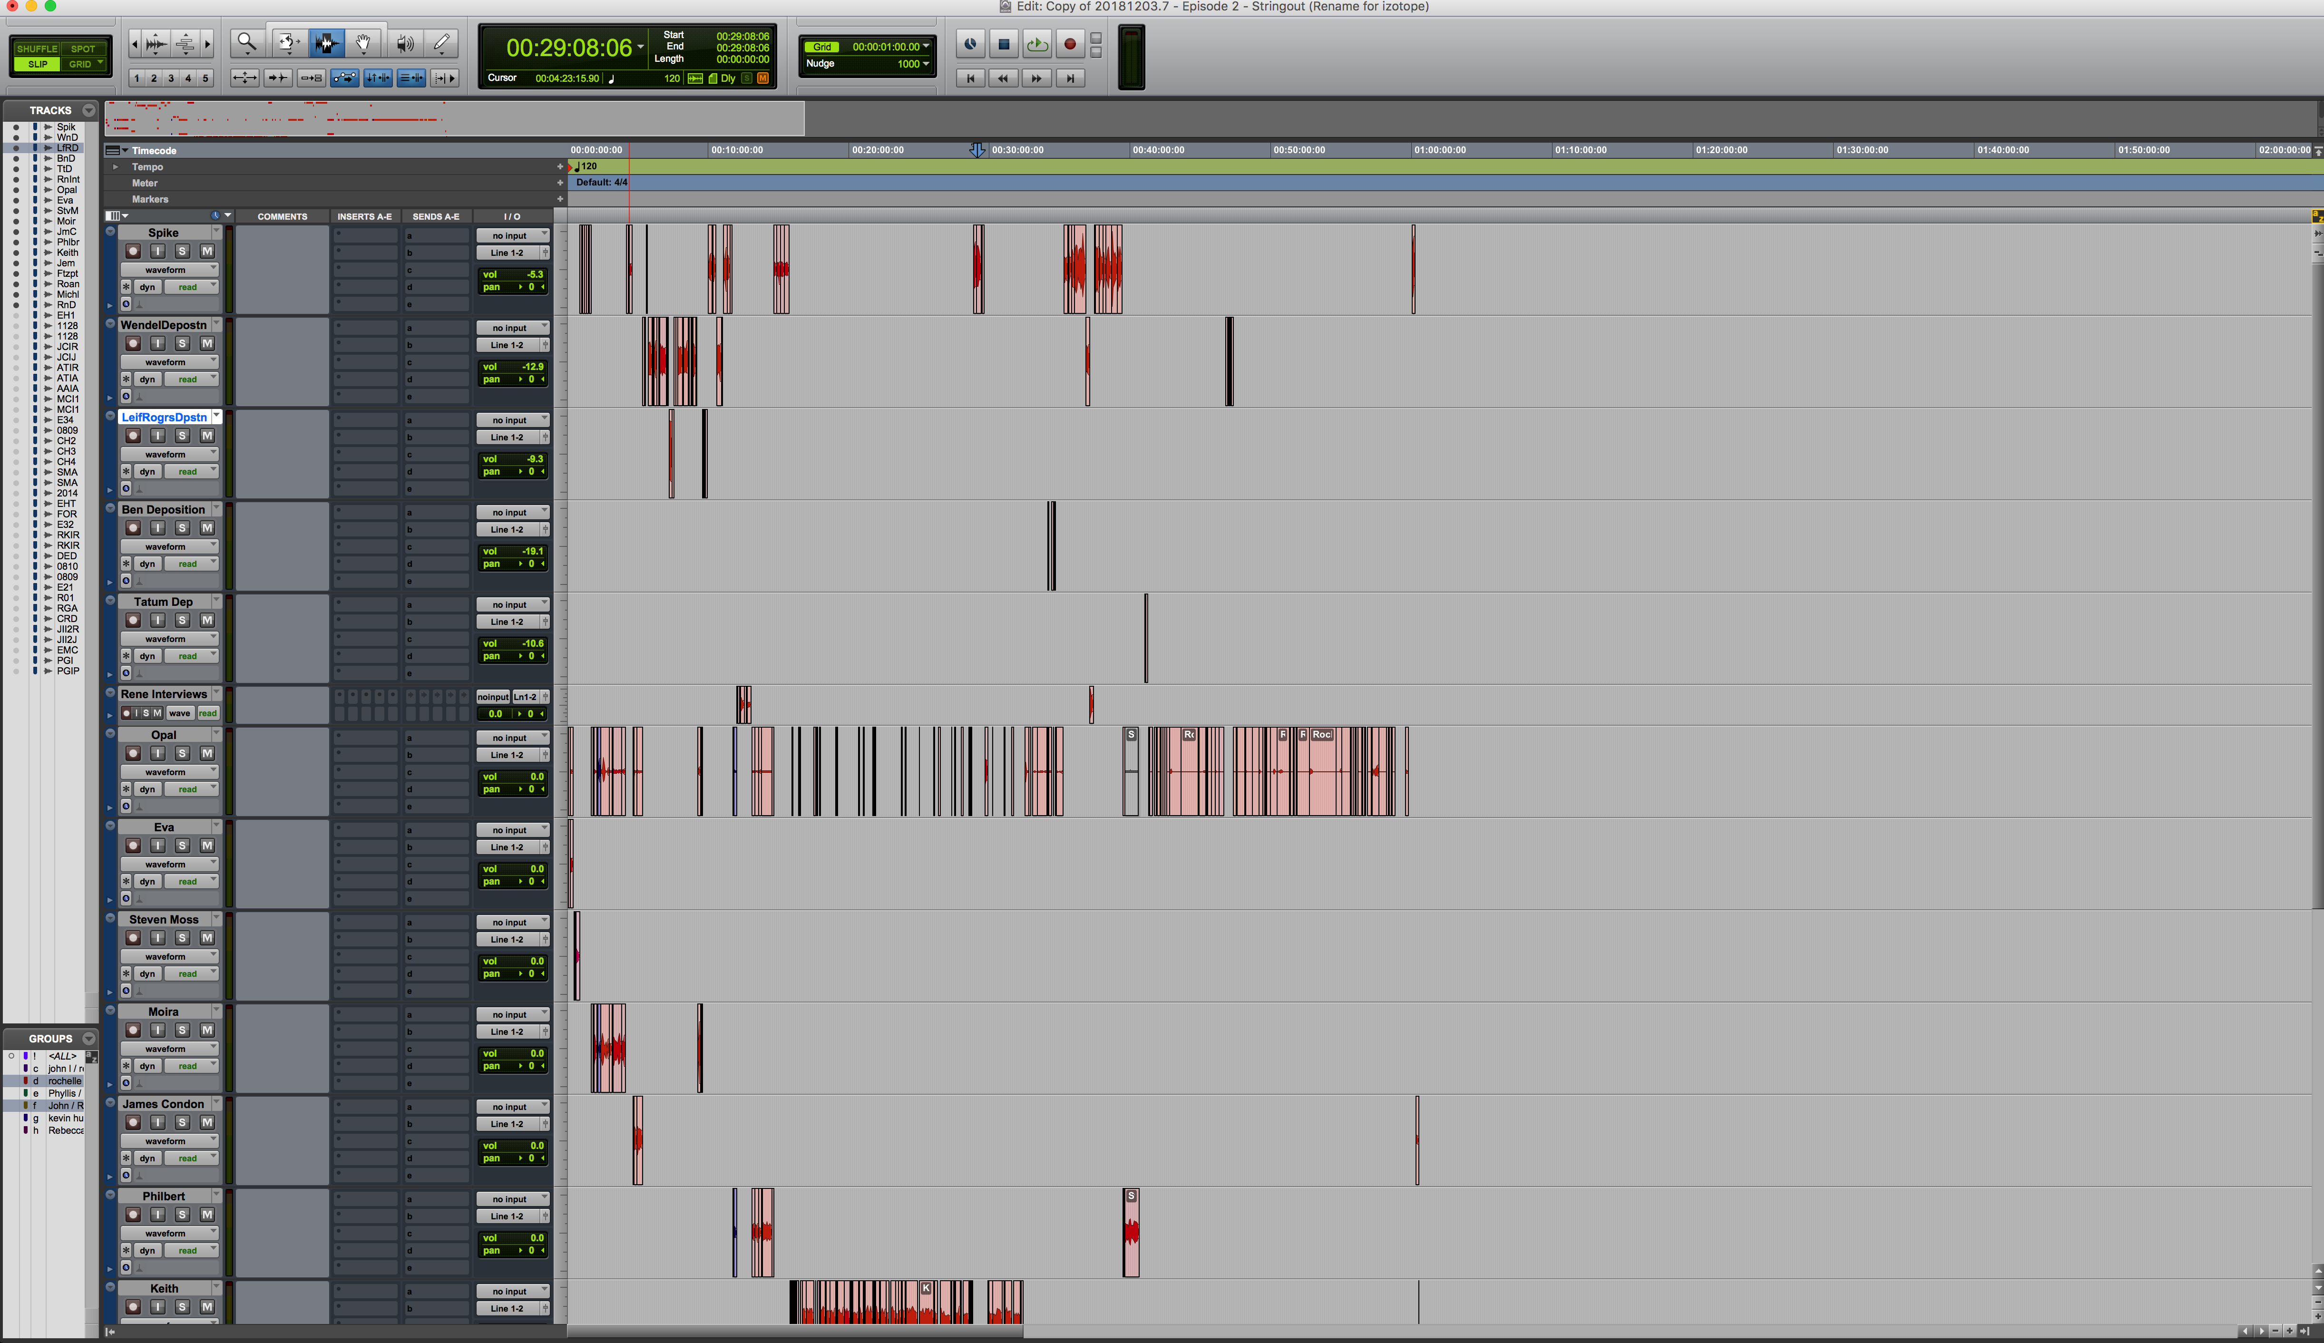Open Spike track view waveform selector

coord(169,270)
